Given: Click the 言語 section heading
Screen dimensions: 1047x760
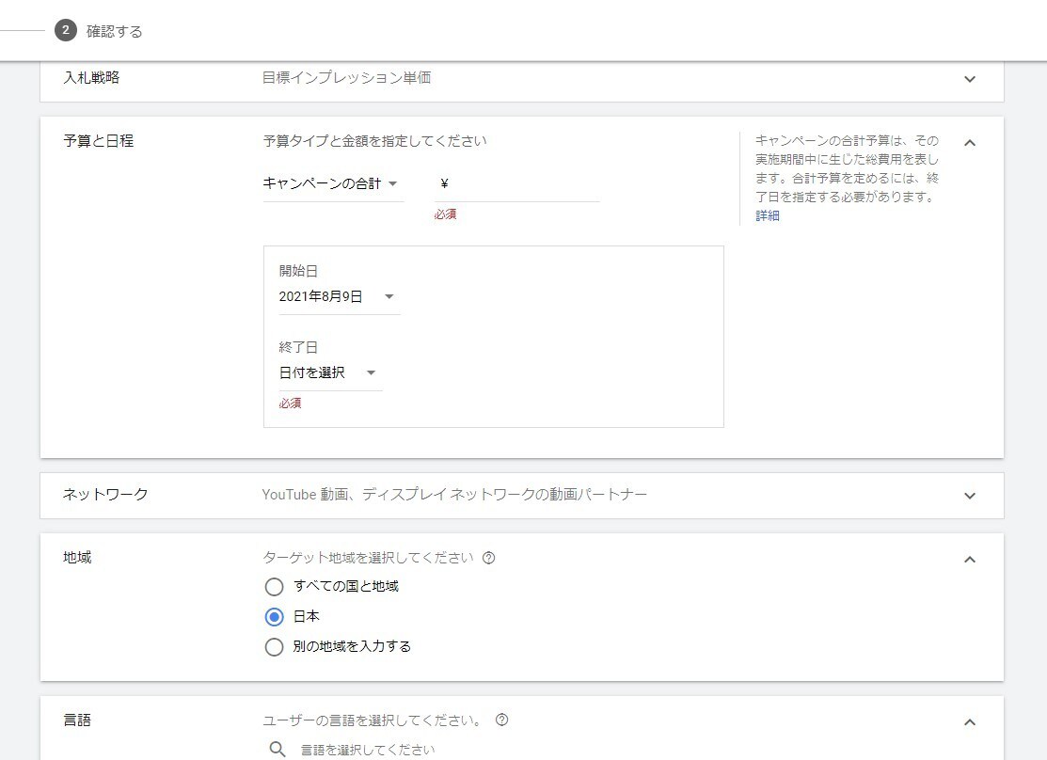Looking at the screenshot, I should point(77,720).
